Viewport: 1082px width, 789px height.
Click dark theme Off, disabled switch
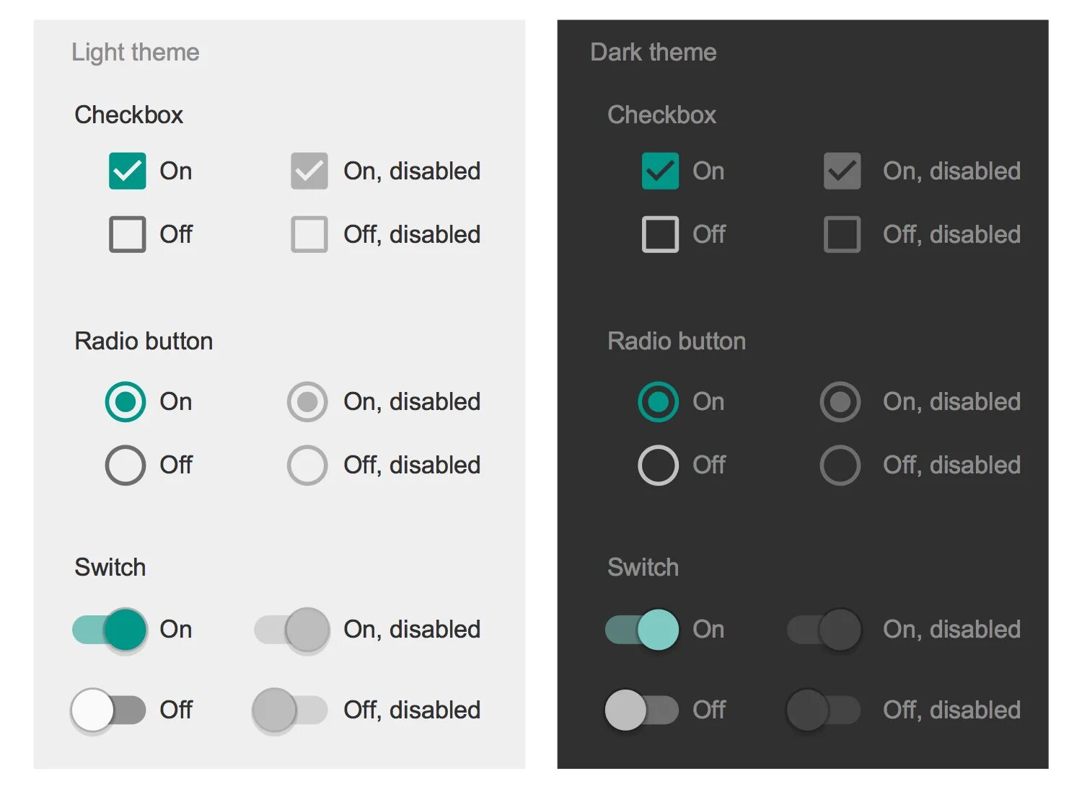point(823,710)
